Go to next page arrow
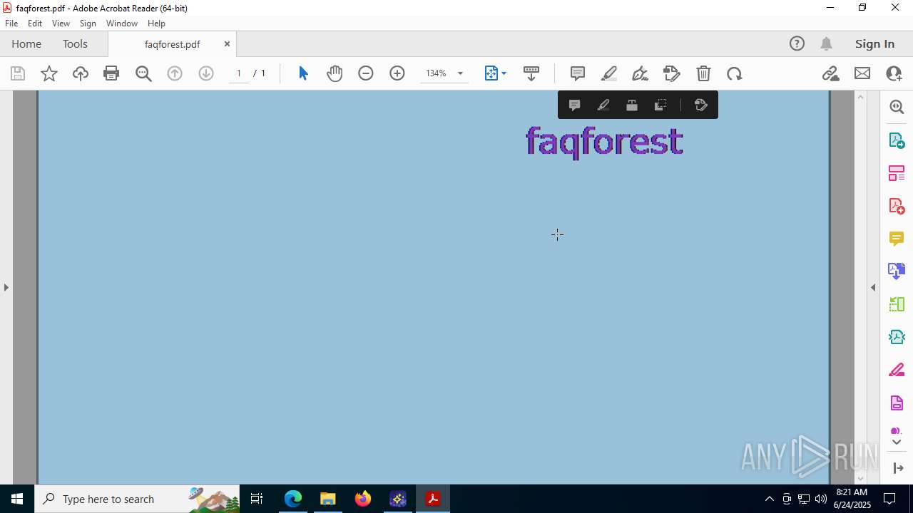 [x=206, y=73]
